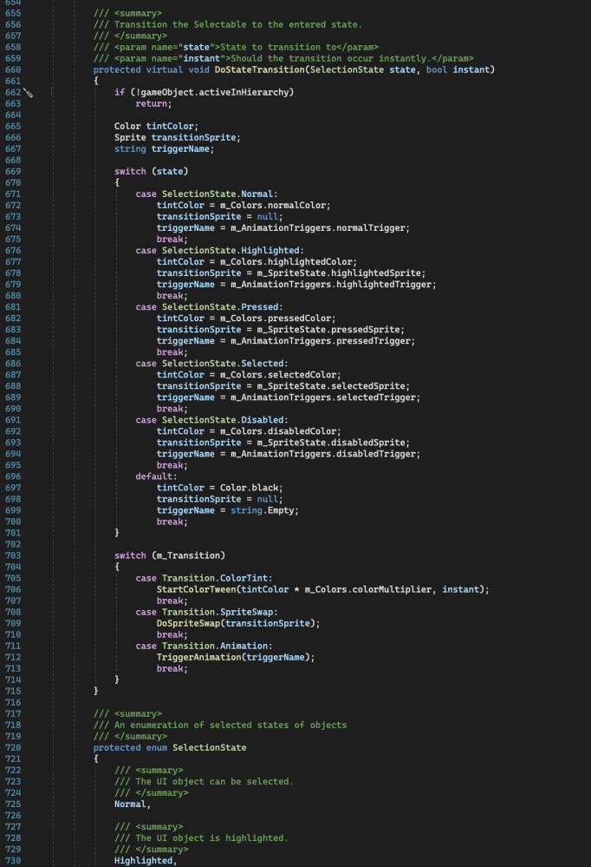Click "case SelectionState.Normal:" label

(x=206, y=194)
